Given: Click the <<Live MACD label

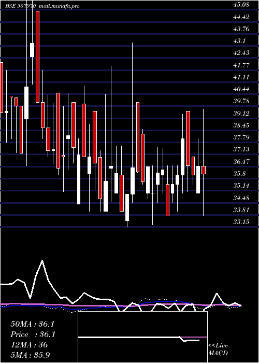Looking at the screenshot, I should 218,349.
